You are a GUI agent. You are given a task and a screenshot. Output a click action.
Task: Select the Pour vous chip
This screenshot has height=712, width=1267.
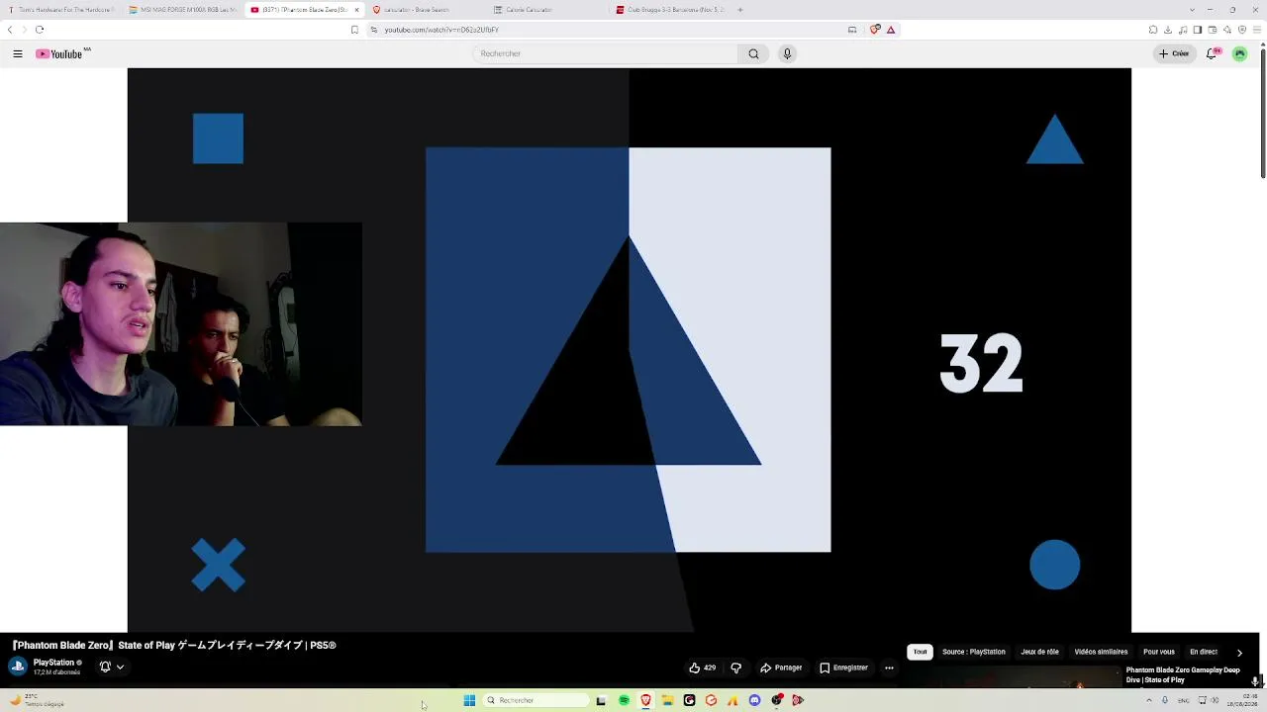[1159, 652]
